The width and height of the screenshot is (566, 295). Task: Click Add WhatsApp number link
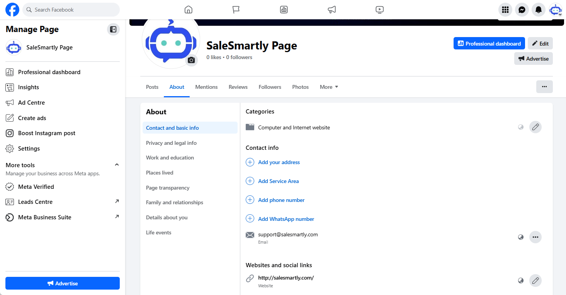point(286,219)
